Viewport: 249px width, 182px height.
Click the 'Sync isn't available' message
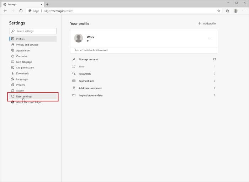91,50
